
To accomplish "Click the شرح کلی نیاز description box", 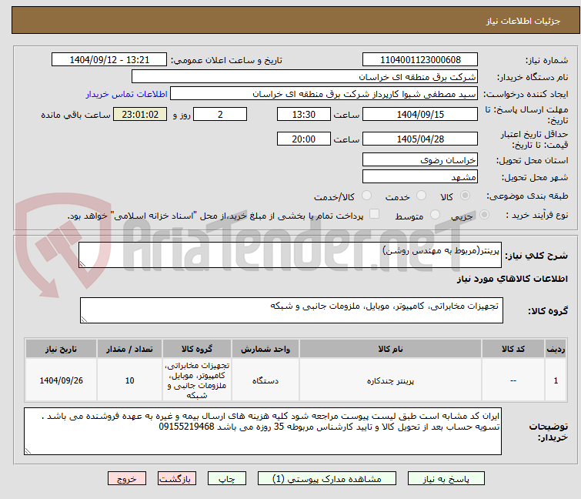I will click(290, 255).
